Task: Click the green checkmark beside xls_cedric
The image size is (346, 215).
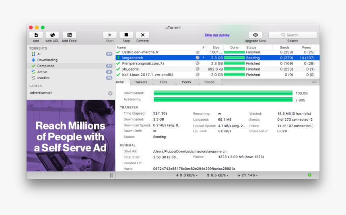Action: (x=118, y=69)
